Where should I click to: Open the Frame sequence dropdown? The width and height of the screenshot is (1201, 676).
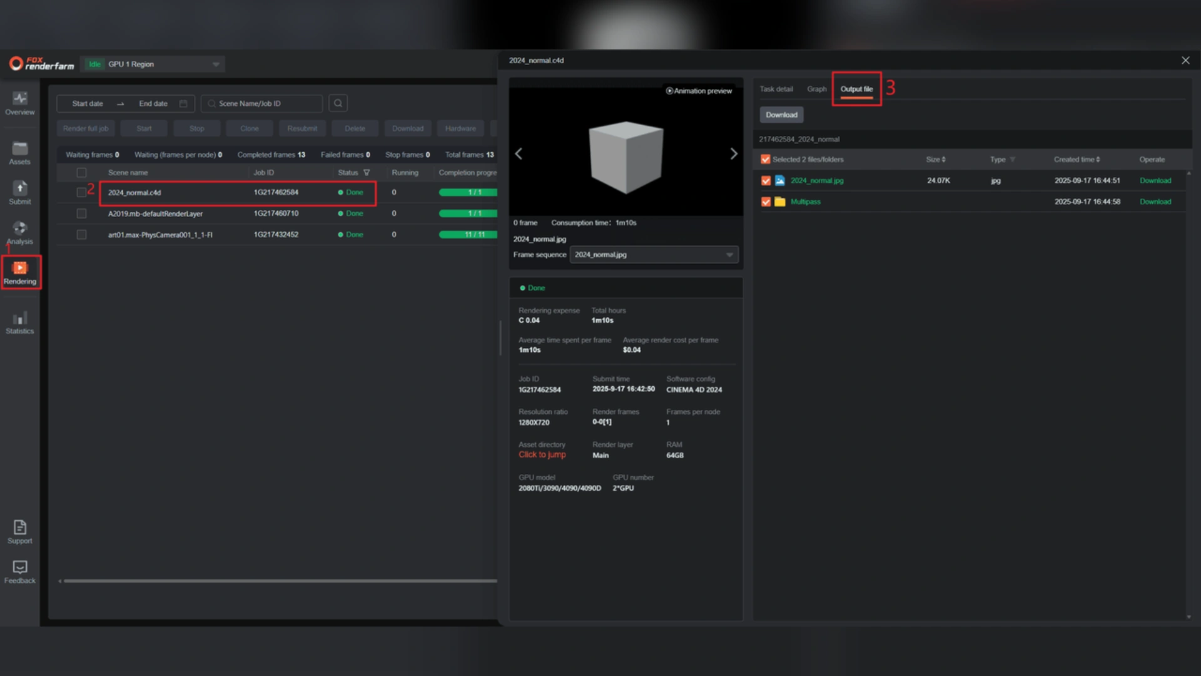click(x=654, y=255)
